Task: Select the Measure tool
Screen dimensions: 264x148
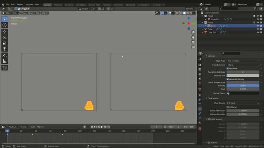Action: [x=5, y=61]
